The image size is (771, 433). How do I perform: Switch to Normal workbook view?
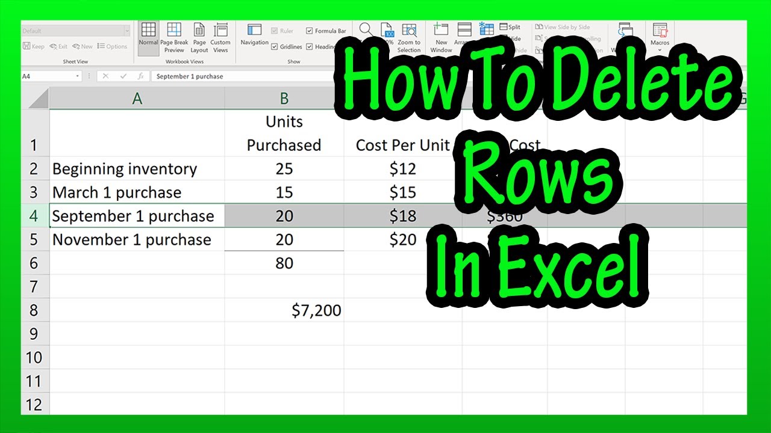coord(148,37)
